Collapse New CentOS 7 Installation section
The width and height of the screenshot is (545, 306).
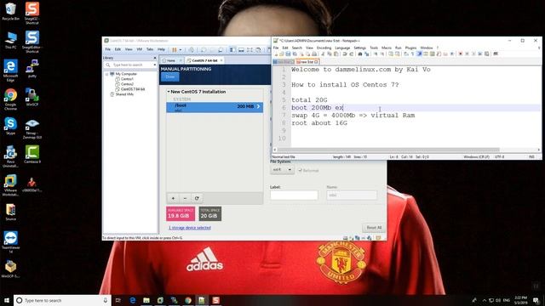pyautogui.click(x=169, y=92)
